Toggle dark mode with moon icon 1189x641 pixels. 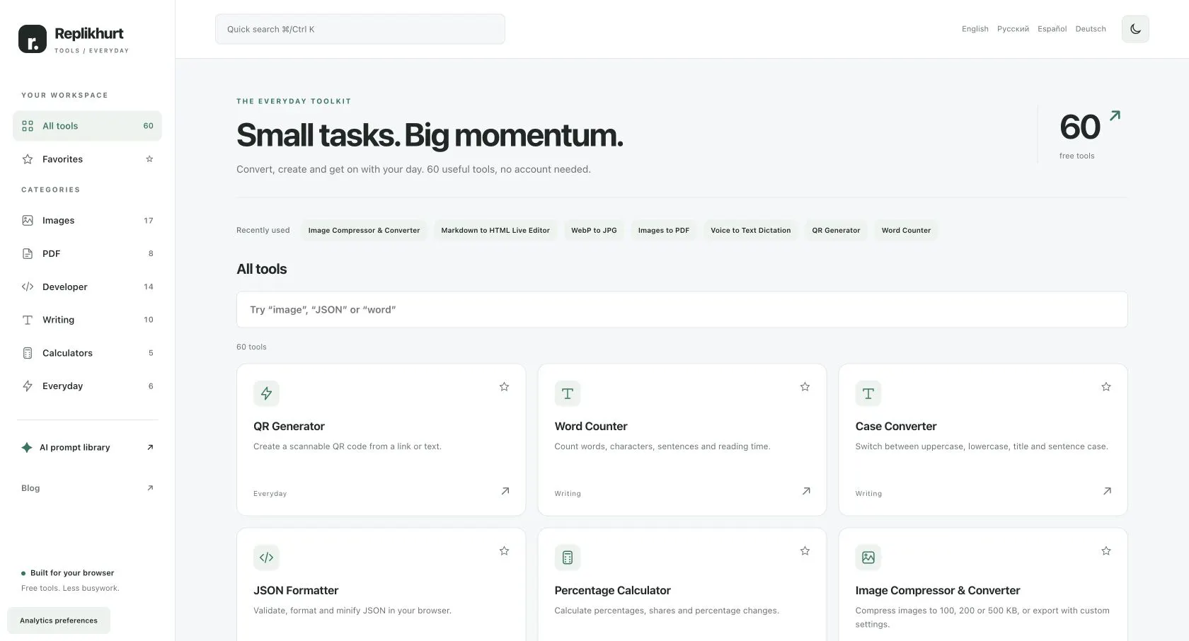1135,29
